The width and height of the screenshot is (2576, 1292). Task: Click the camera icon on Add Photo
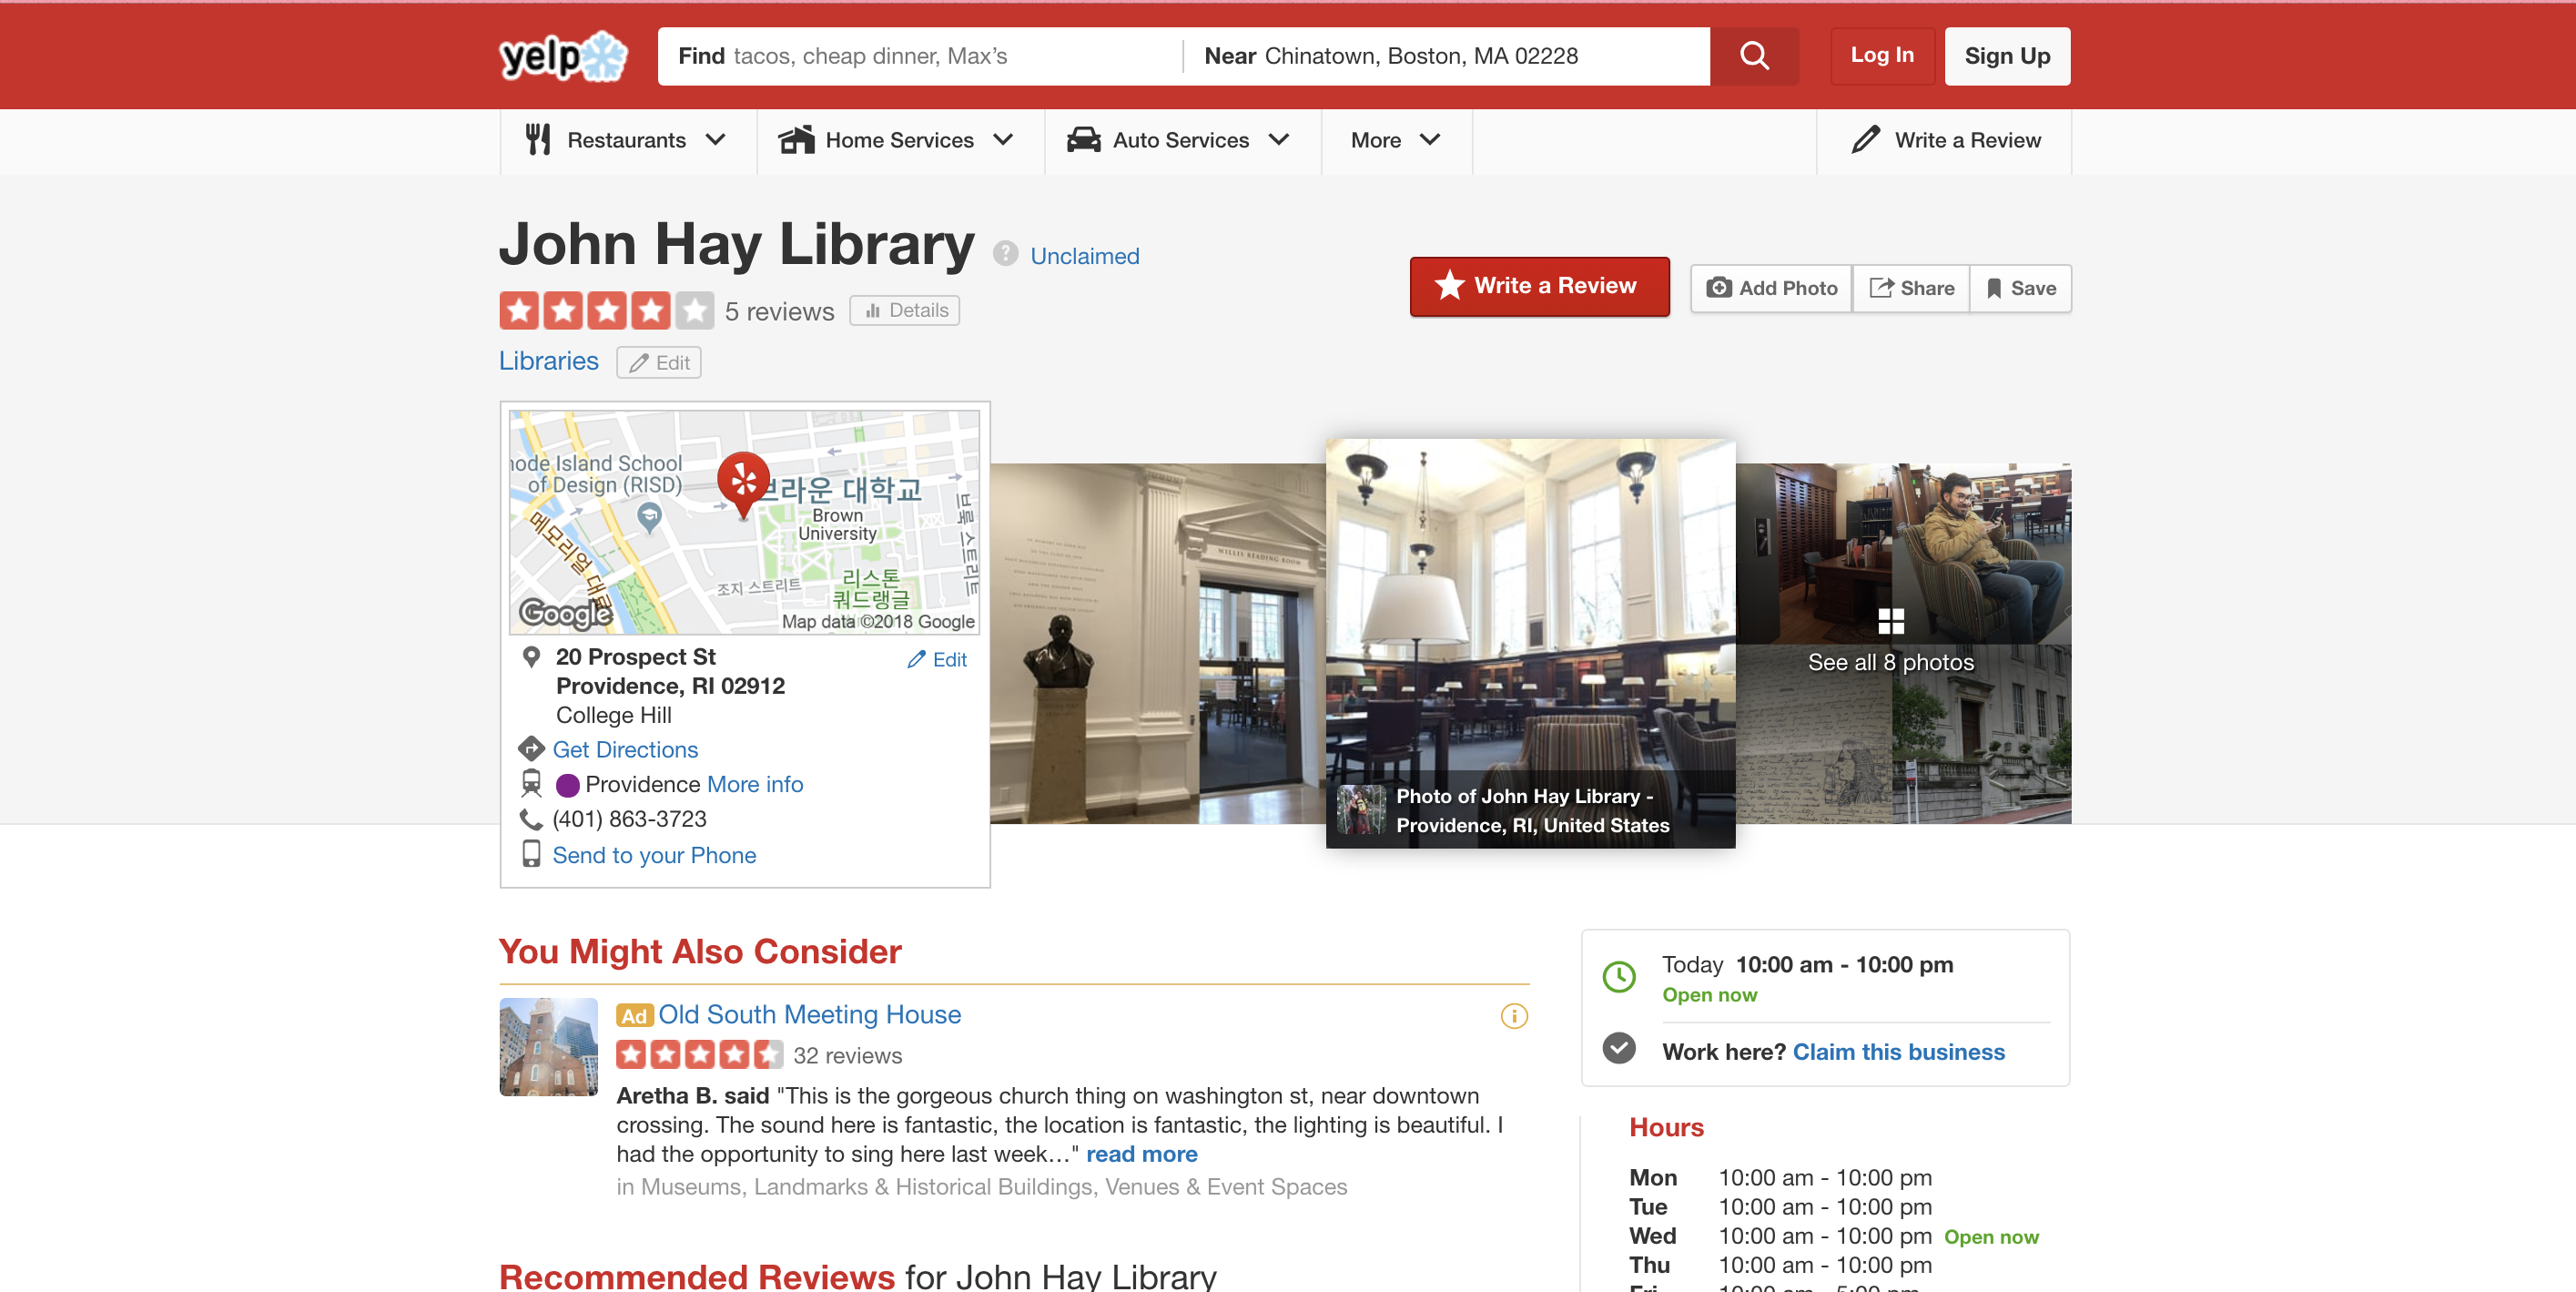1718,288
